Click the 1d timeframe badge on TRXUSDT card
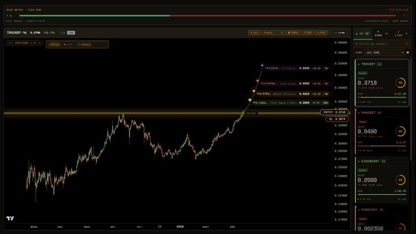The width and height of the screenshot is (416, 234). coord(379,64)
